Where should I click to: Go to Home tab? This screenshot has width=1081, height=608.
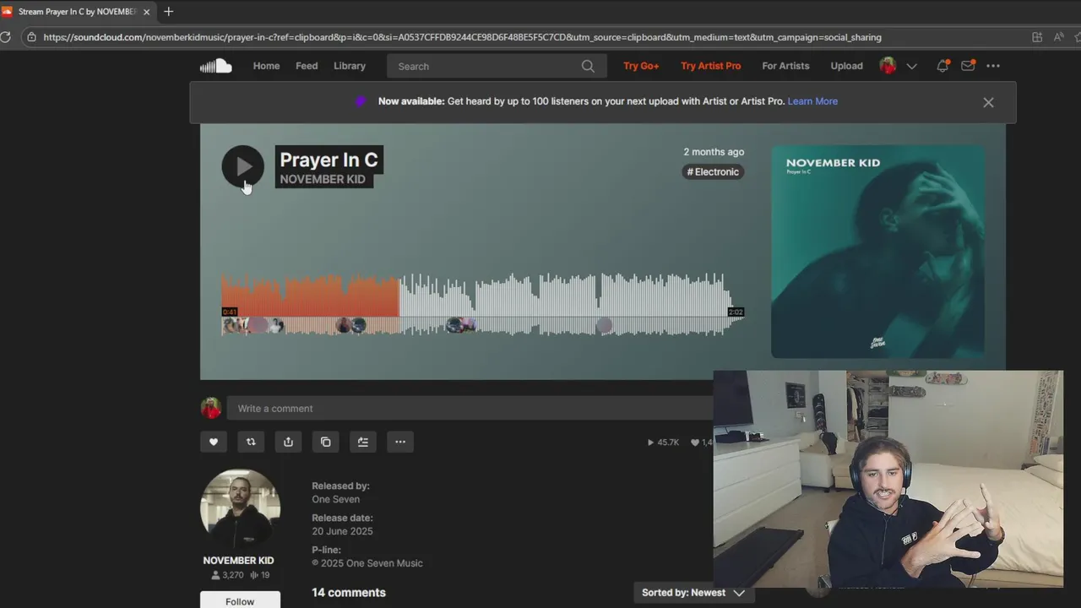click(266, 66)
